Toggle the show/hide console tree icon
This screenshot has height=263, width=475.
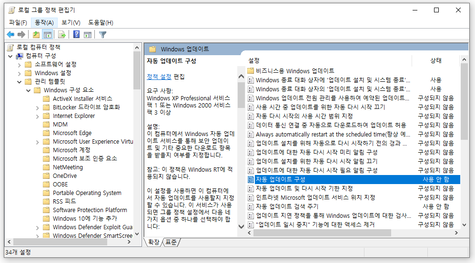pyautogui.click(x=48, y=34)
